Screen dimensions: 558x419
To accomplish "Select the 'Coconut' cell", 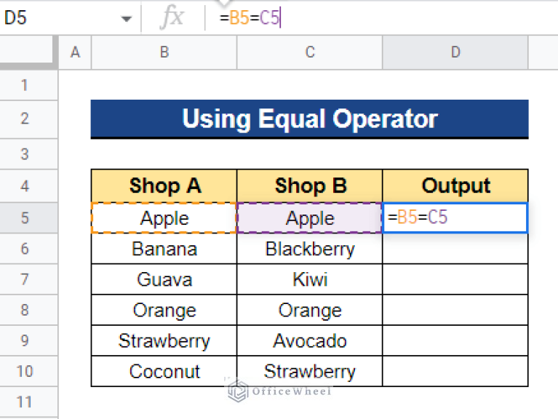I will pos(164,371).
